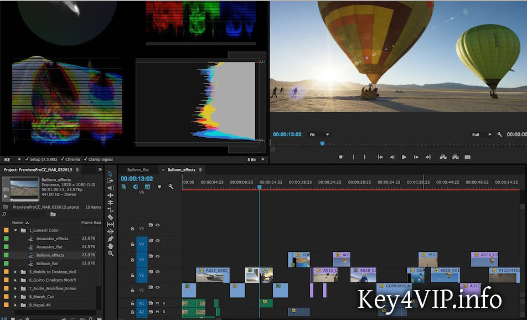Screen dimensions: 527x320
Task: Select the Slide tool
Action: point(110,231)
